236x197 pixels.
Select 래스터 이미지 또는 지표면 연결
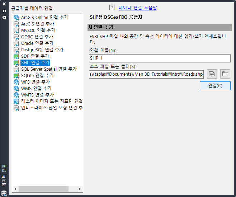pyautogui.click(x=52, y=102)
